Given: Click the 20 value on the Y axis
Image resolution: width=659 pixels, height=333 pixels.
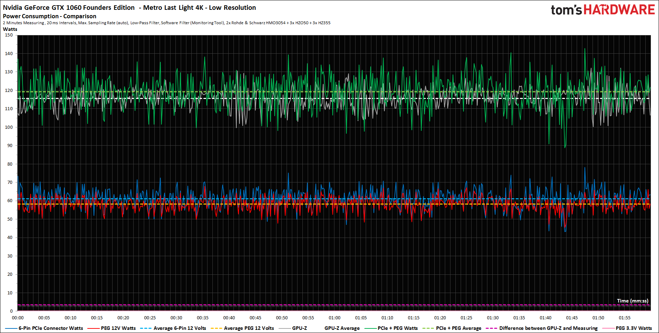Looking at the screenshot, I should click(10, 274).
